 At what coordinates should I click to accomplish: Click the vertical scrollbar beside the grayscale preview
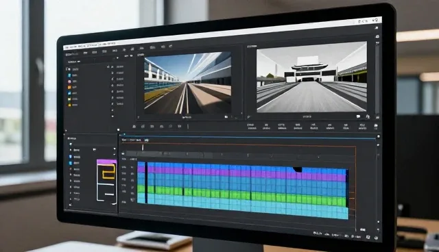click(x=378, y=79)
